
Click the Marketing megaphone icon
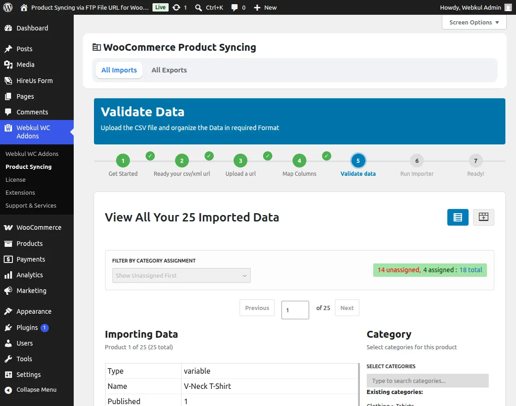point(8,291)
